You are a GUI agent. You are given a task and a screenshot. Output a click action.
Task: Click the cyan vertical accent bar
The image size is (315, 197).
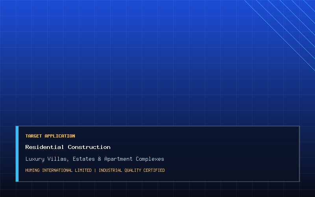click(x=17, y=154)
